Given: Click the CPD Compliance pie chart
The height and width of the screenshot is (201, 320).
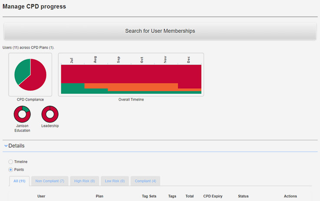Looking at the screenshot, I should 30,75.
